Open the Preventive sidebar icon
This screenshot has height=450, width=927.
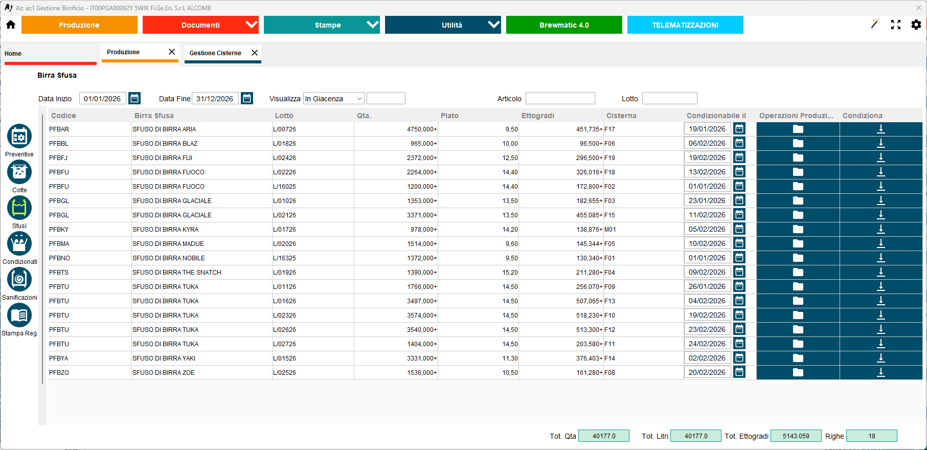point(19,137)
